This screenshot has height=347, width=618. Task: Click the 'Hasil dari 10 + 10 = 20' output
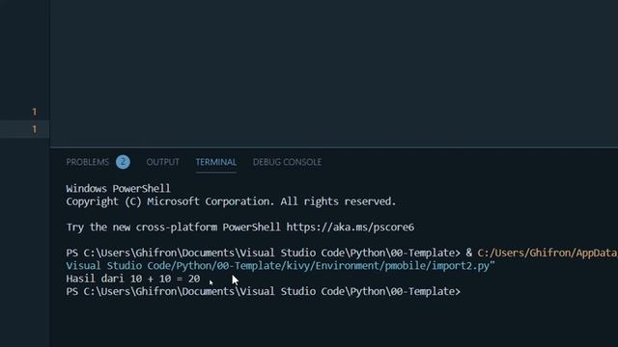[x=133, y=279]
